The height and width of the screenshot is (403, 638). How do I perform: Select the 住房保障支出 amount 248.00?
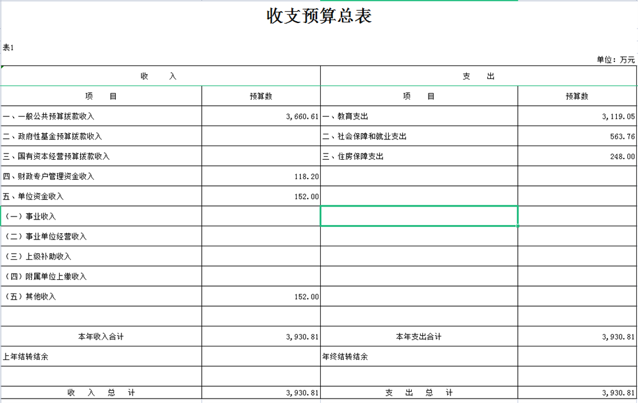click(577, 157)
